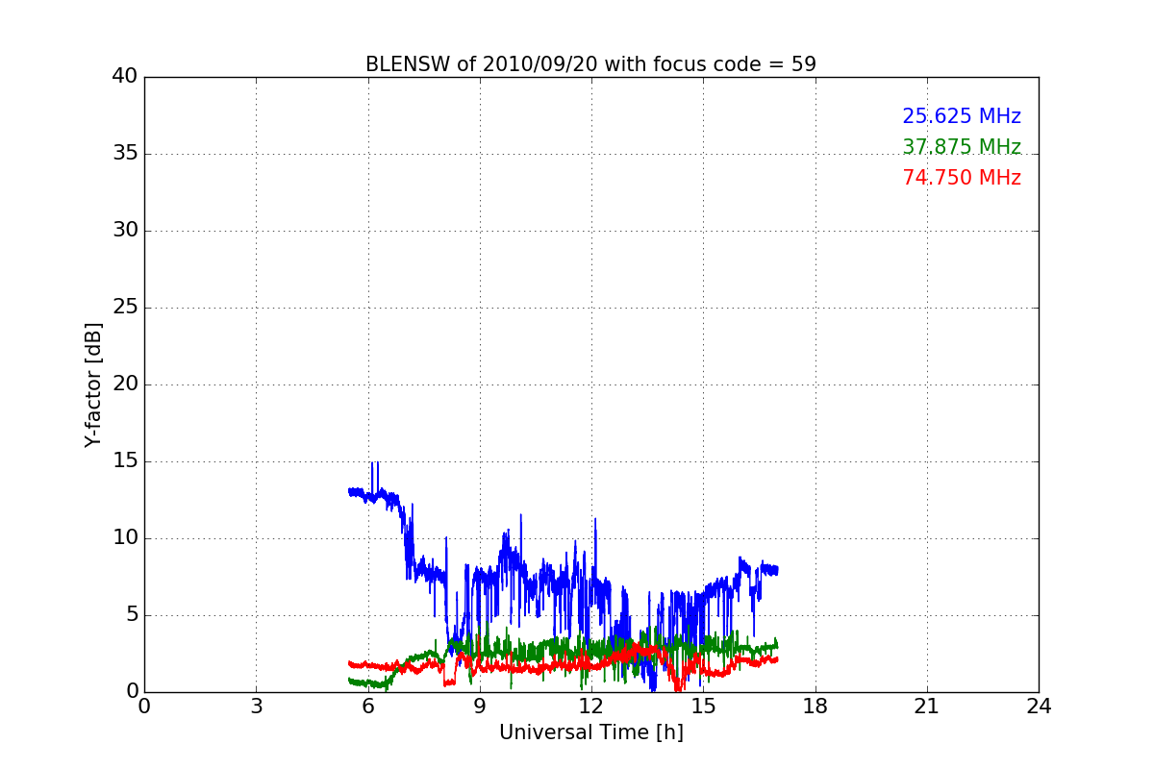1154x769 pixels.
Task: Click y-axis tick label 5
Action: 132,615
